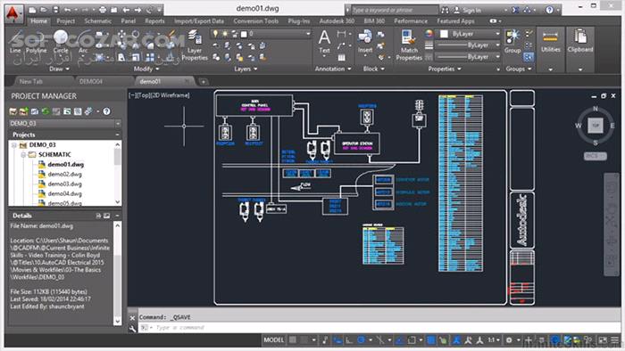This screenshot has height=351, width=625.
Task: Select demo02.dwg in project tree
Action: click(x=64, y=174)
